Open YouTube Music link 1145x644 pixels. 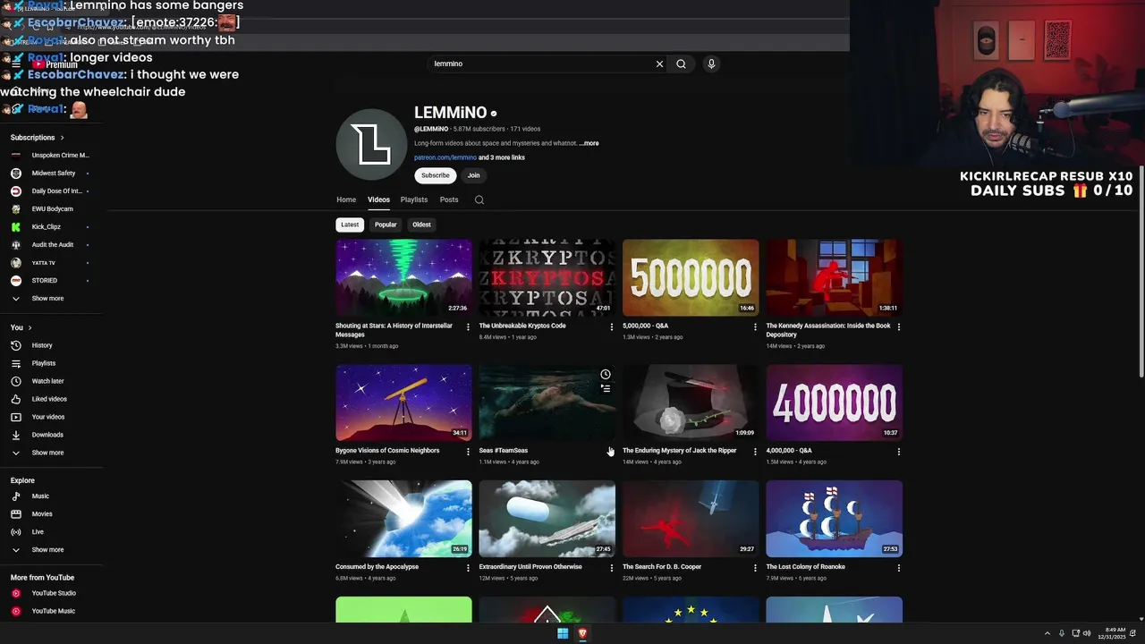pyautogui.click(x=54, y=611)
